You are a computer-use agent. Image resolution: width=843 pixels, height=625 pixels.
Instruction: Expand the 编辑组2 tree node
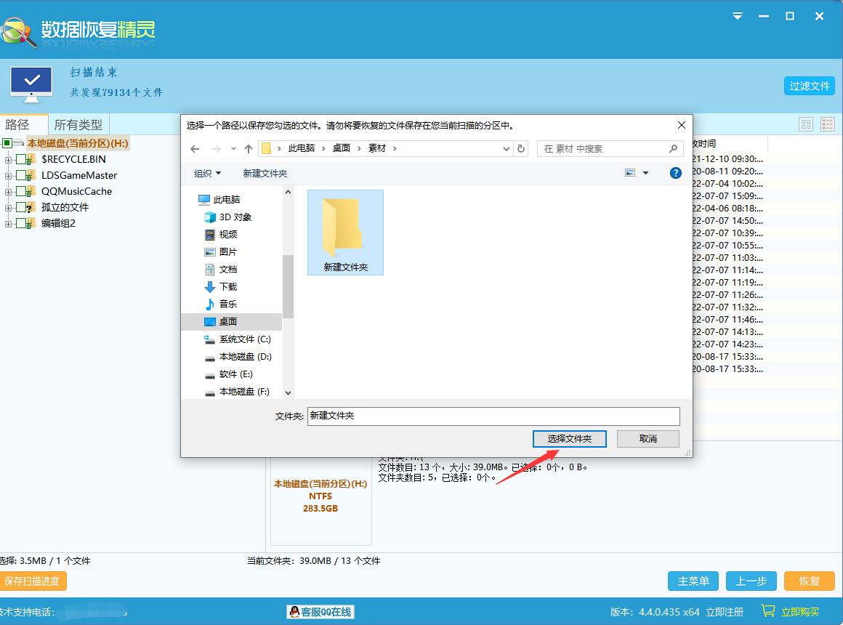coord(8,223)
